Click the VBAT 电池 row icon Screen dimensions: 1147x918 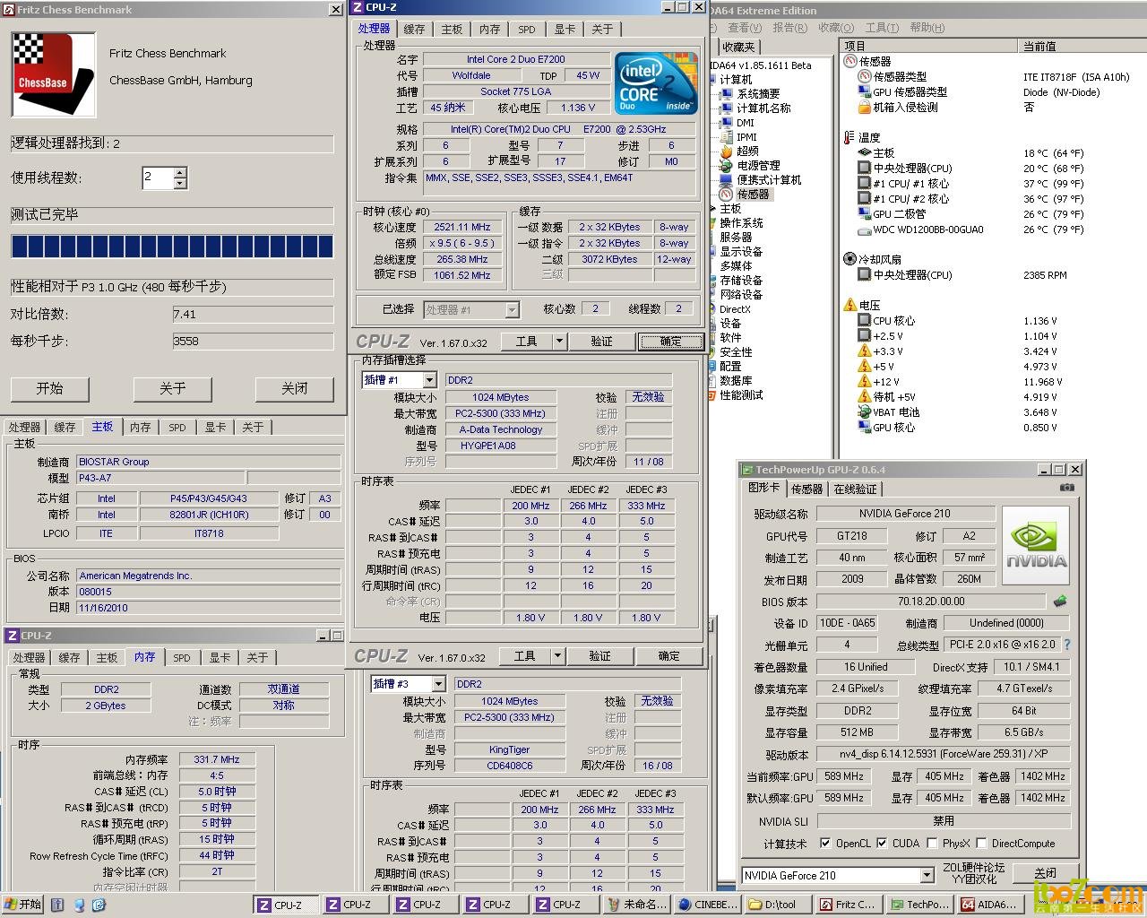865,411
